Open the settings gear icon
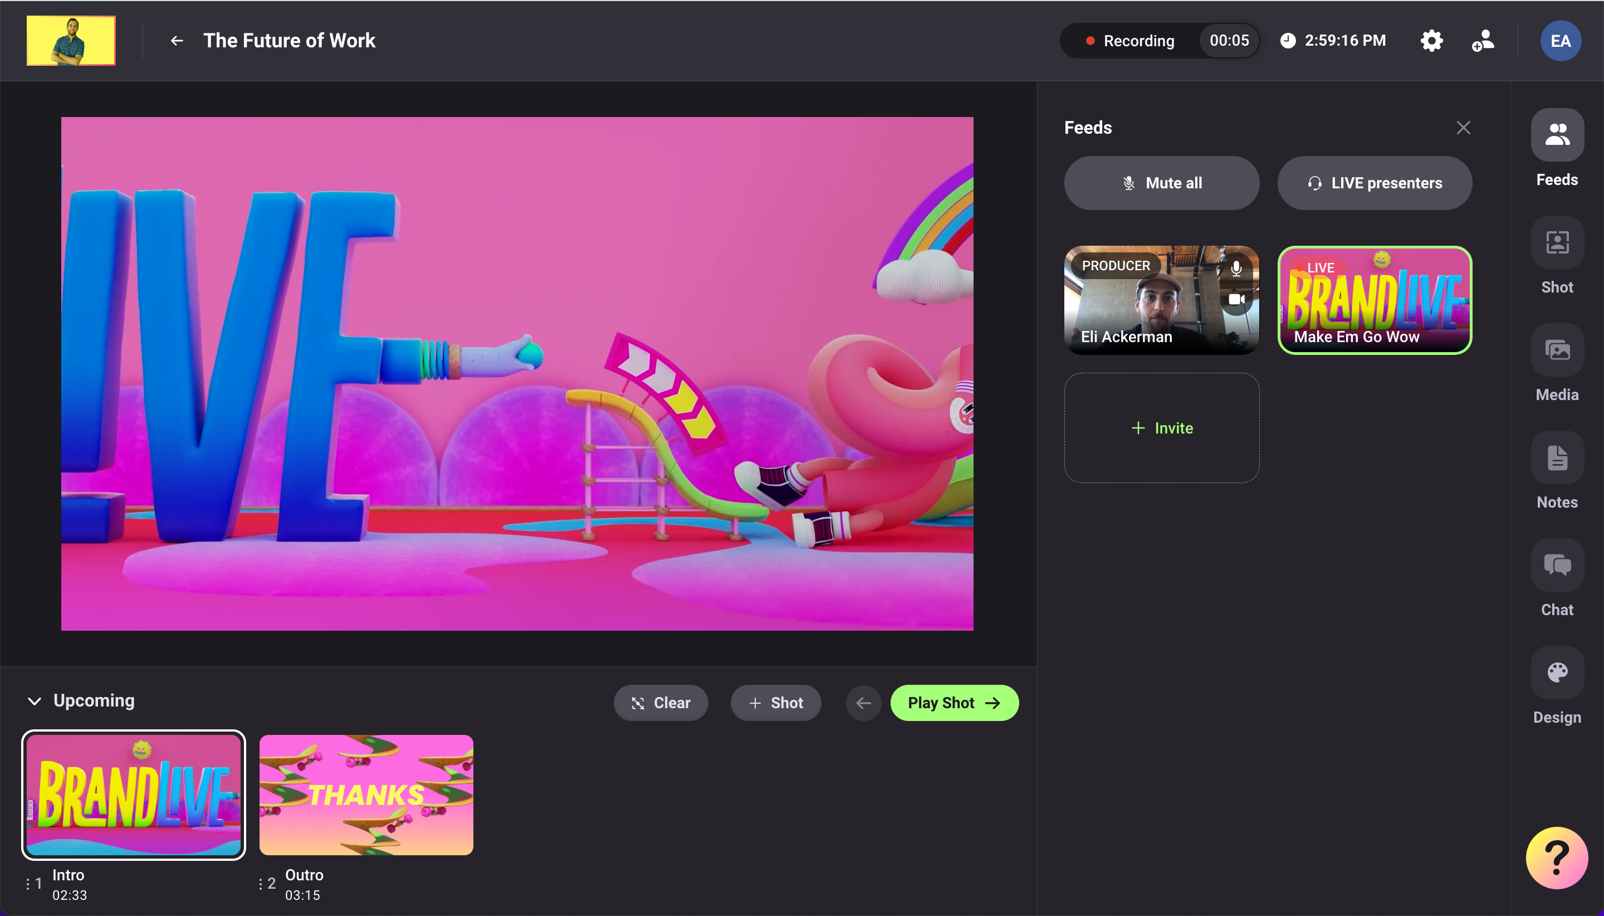 (1432, 41)
